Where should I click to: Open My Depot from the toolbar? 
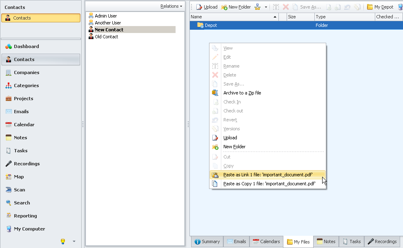[x=380, y=7]
